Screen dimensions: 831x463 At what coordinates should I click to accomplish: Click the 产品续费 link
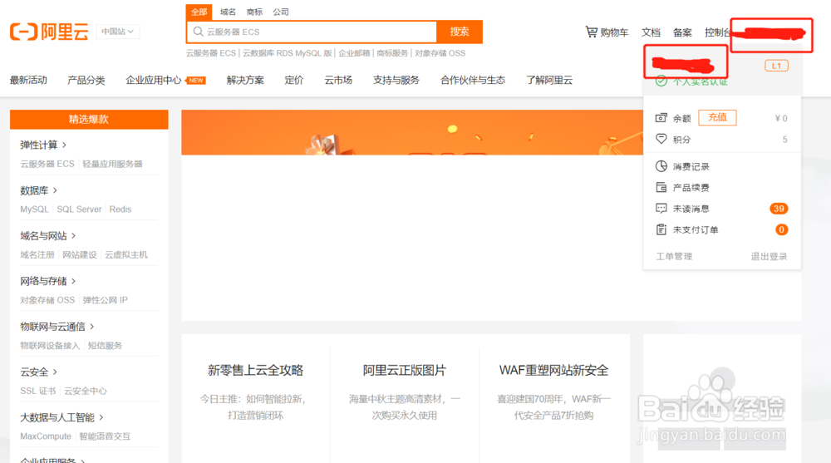pyautogui.click(x=691, y=188)
